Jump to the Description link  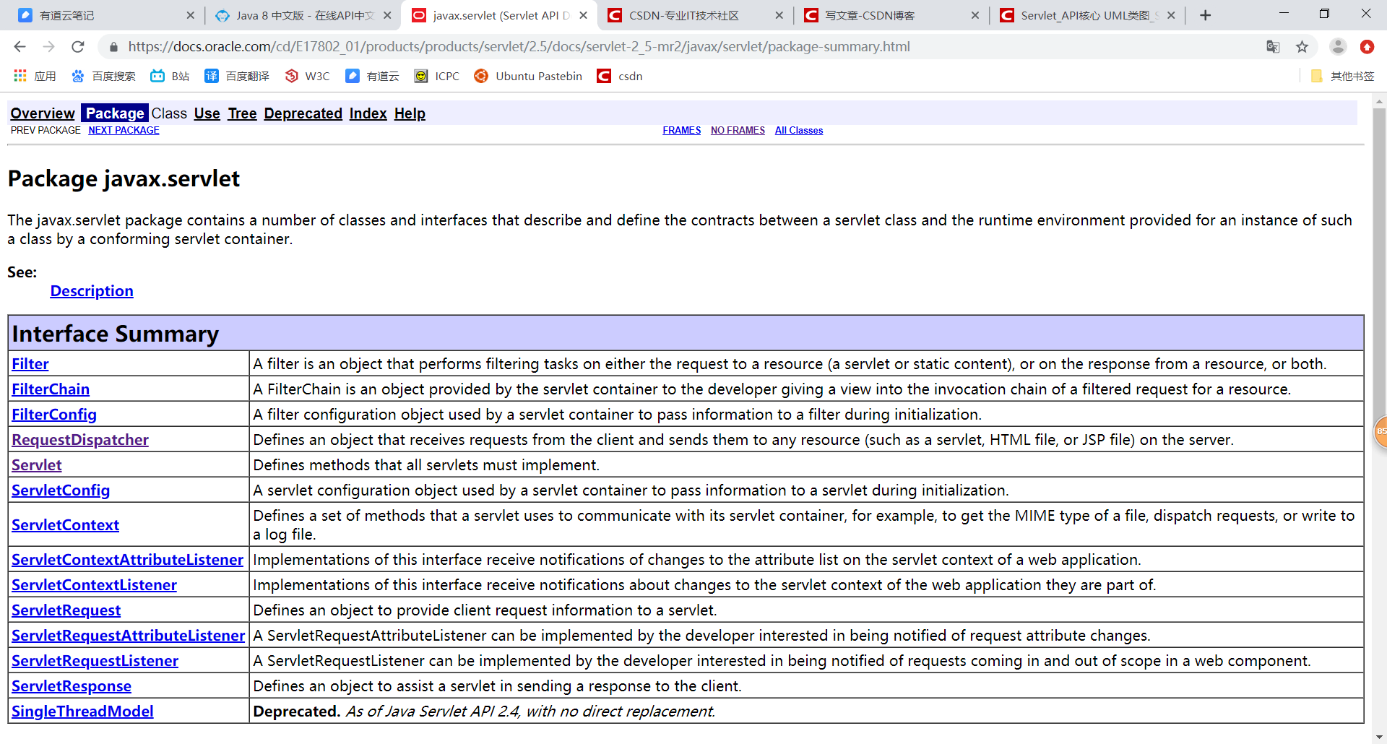[x=92, y=291]
